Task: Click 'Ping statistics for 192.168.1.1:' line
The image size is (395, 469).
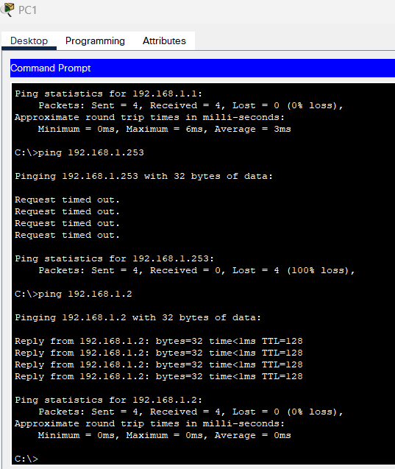Action: [x=108, y=94]
